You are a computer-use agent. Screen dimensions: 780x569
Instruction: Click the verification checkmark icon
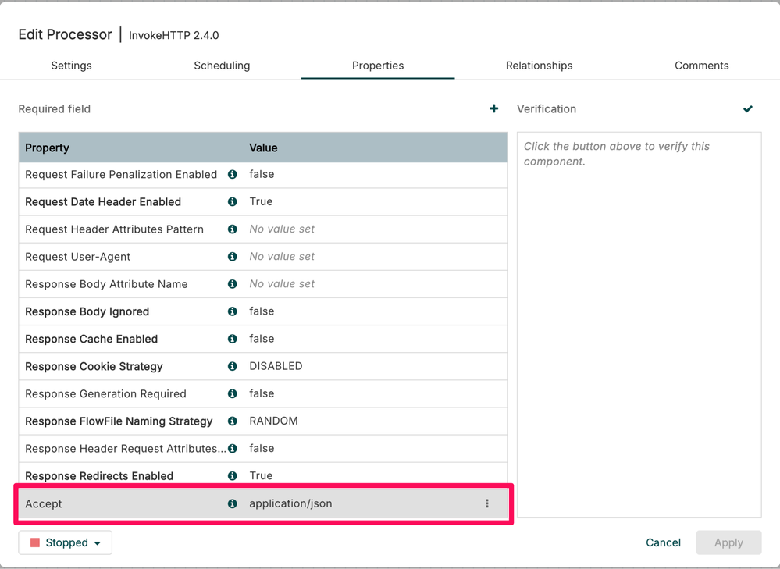(748, 109)
